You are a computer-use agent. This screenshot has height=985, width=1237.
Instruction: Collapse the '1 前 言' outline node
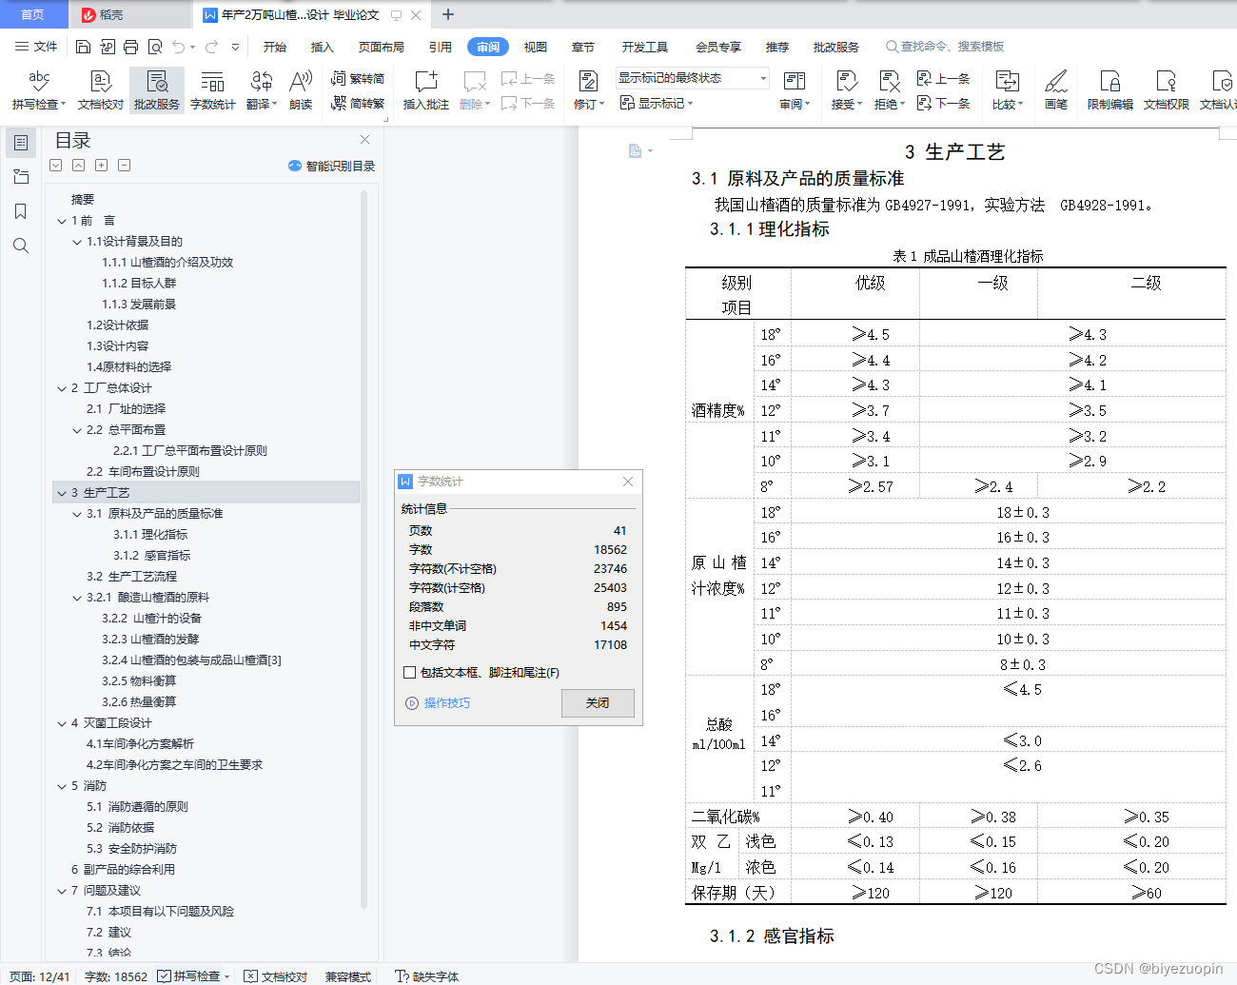[62, 221]
